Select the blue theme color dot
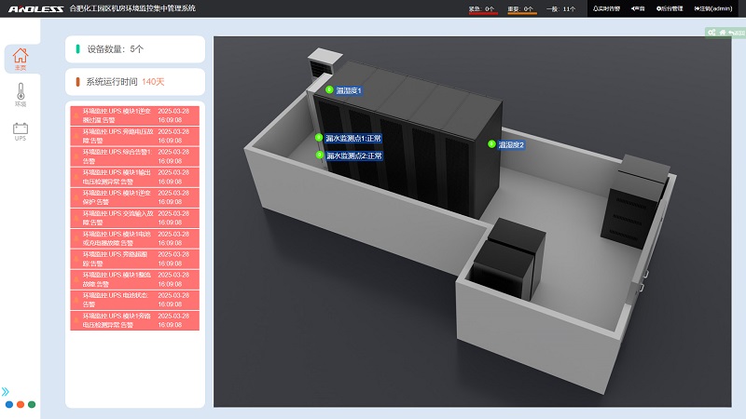This screenshot has width=746, height=419. tap(8, 405)
